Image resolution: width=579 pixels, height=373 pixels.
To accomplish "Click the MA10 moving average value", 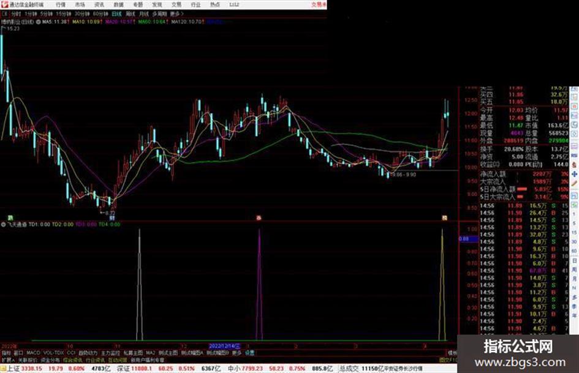I will (86, 22).
